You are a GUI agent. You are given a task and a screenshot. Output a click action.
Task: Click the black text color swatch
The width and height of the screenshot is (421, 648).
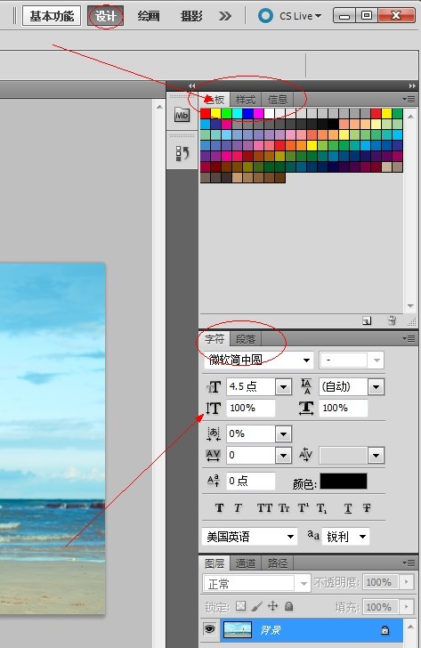click(x=344, y=482)
